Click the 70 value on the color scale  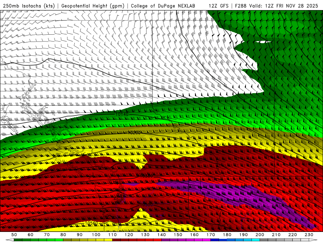click(x=47, y=235)
